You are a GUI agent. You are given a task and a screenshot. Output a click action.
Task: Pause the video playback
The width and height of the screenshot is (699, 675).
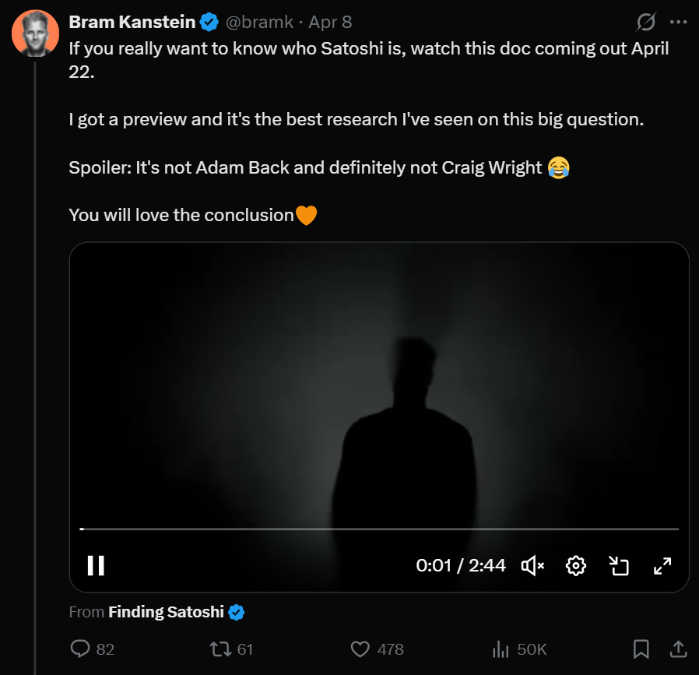click(x=96, y=565)
